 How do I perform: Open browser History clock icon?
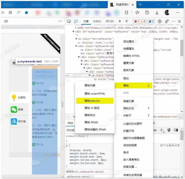147,12
